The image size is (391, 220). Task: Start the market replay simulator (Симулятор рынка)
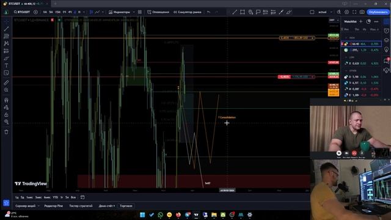[188, 12]
